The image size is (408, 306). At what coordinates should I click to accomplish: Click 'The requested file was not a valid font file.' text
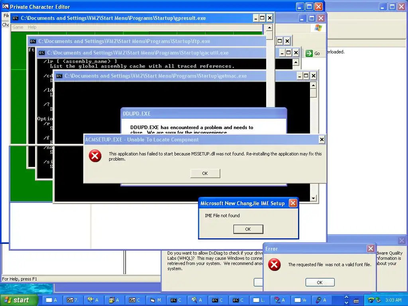(330, 265)
